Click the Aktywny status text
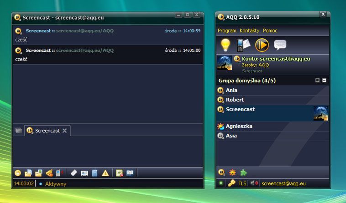Viewport: 346px width, 203px height. tap(56, 183)
